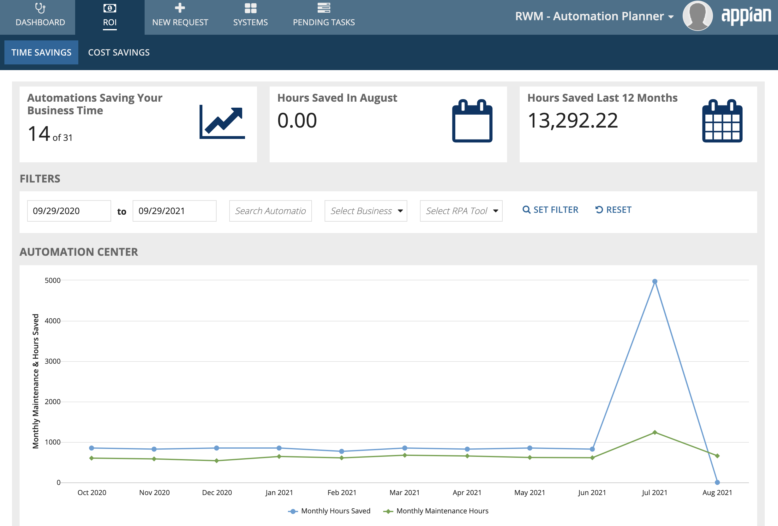Open the SYSTEMS menu label
778x526 pixels.
click(x=250, y=22)
